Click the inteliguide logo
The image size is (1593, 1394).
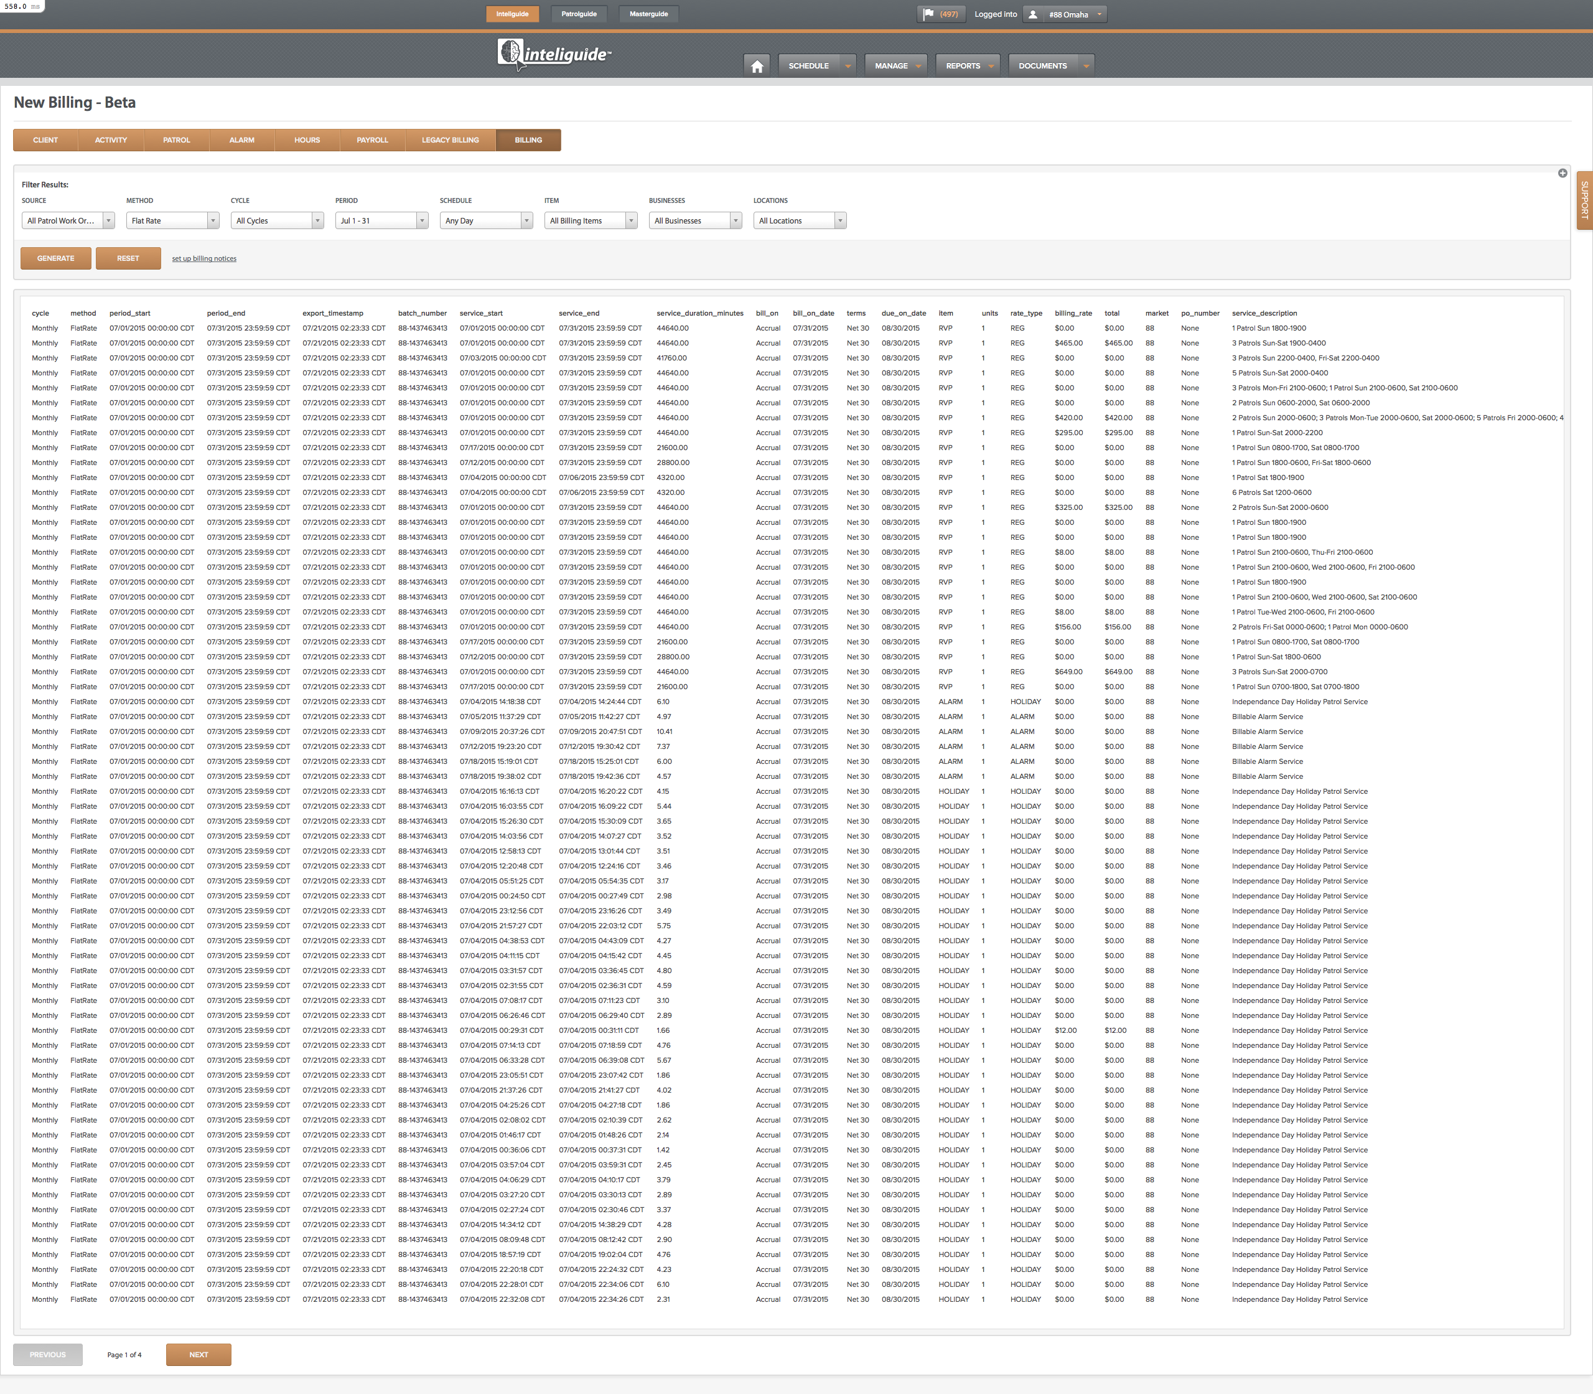coord(554,54)
